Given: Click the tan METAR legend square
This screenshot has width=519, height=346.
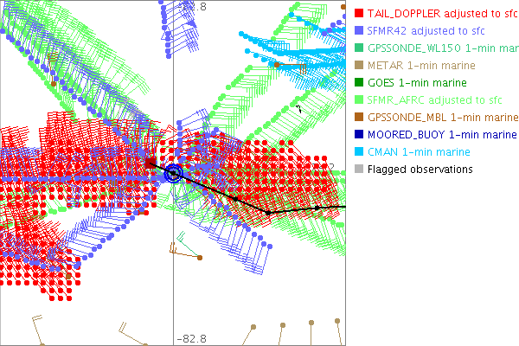Looking at the screenshot, I should (x=359, y=66).
